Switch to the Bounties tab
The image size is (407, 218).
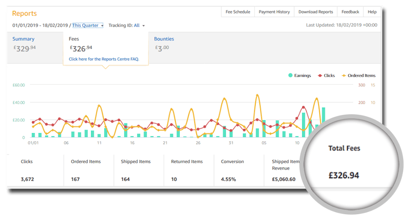pyautogui.click(x=164, y=44)
